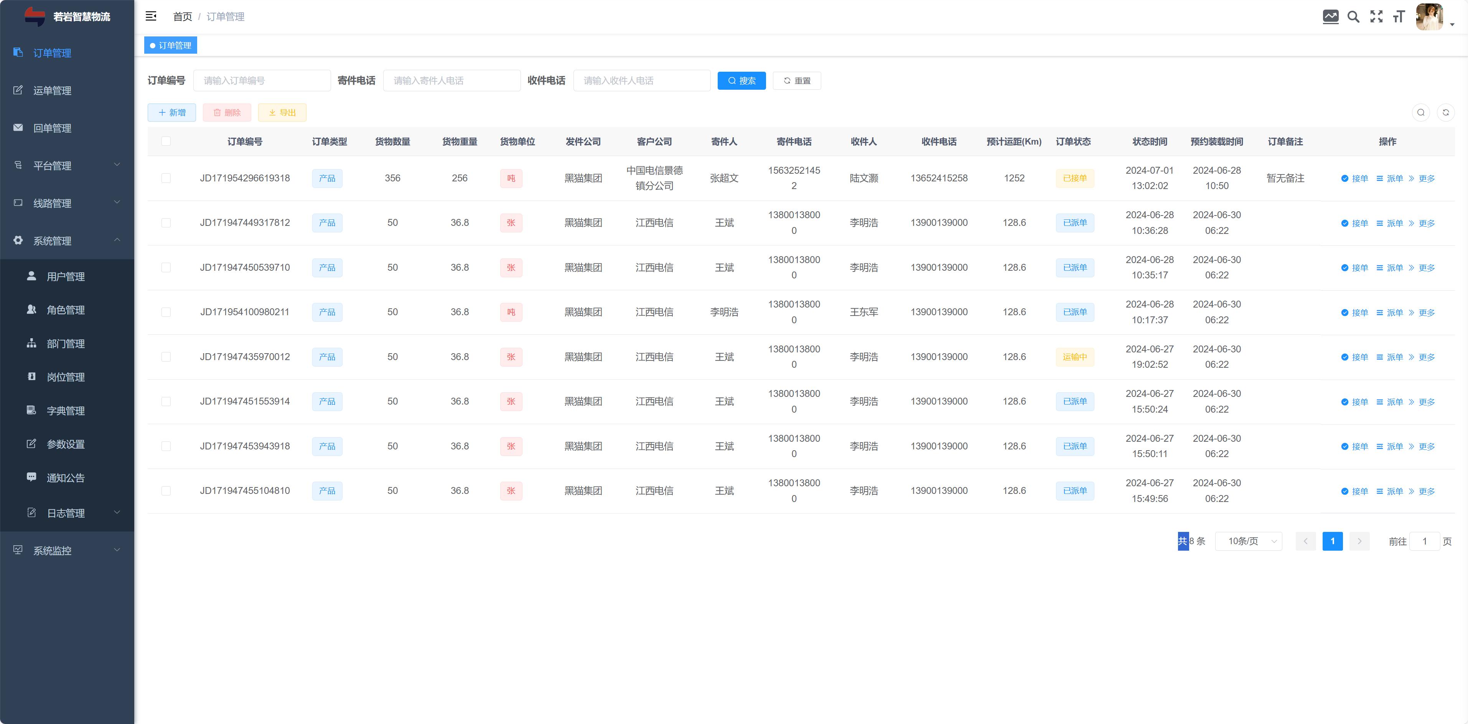This screenshot has width=1468, height=724.
Task: Refresh the table with the round refresh icon
Action: coord(1446,113)
